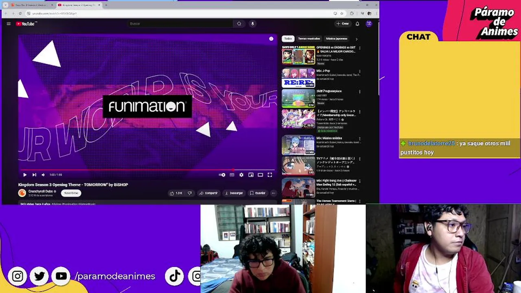Viewport: 521px width, 293px height.
Task: Open a new browser tab
Action: click(106, 5)
